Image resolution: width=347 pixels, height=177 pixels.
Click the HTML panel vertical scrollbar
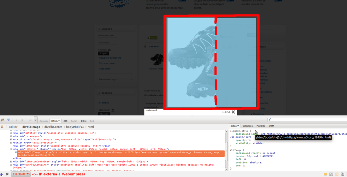tap(226, 150)
